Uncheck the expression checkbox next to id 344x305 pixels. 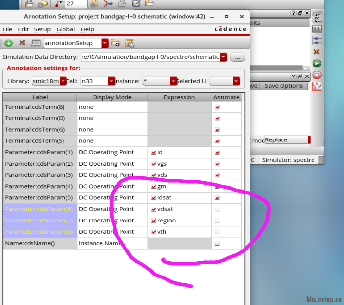[x=154, y=152]
